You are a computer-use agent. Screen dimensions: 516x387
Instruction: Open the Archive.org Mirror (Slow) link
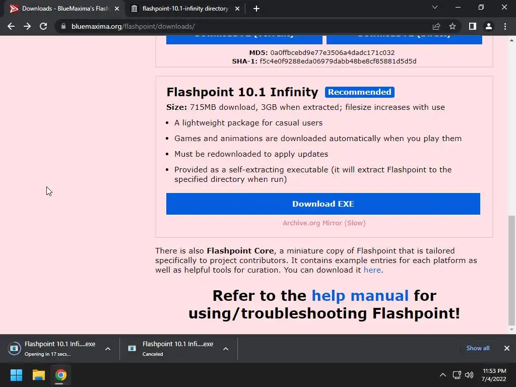tap(324, 223)
